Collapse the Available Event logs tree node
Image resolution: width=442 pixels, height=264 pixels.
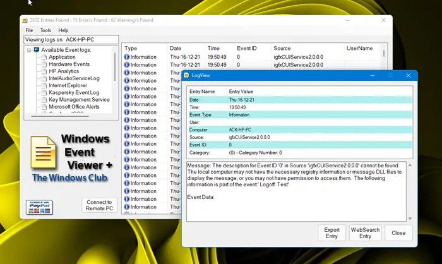point(29,50)
